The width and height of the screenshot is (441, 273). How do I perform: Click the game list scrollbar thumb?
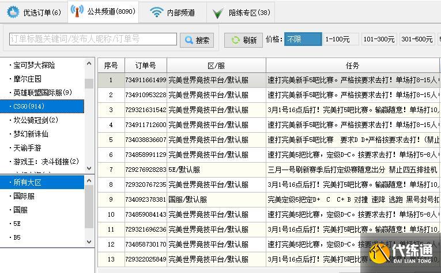coord(89,83)
